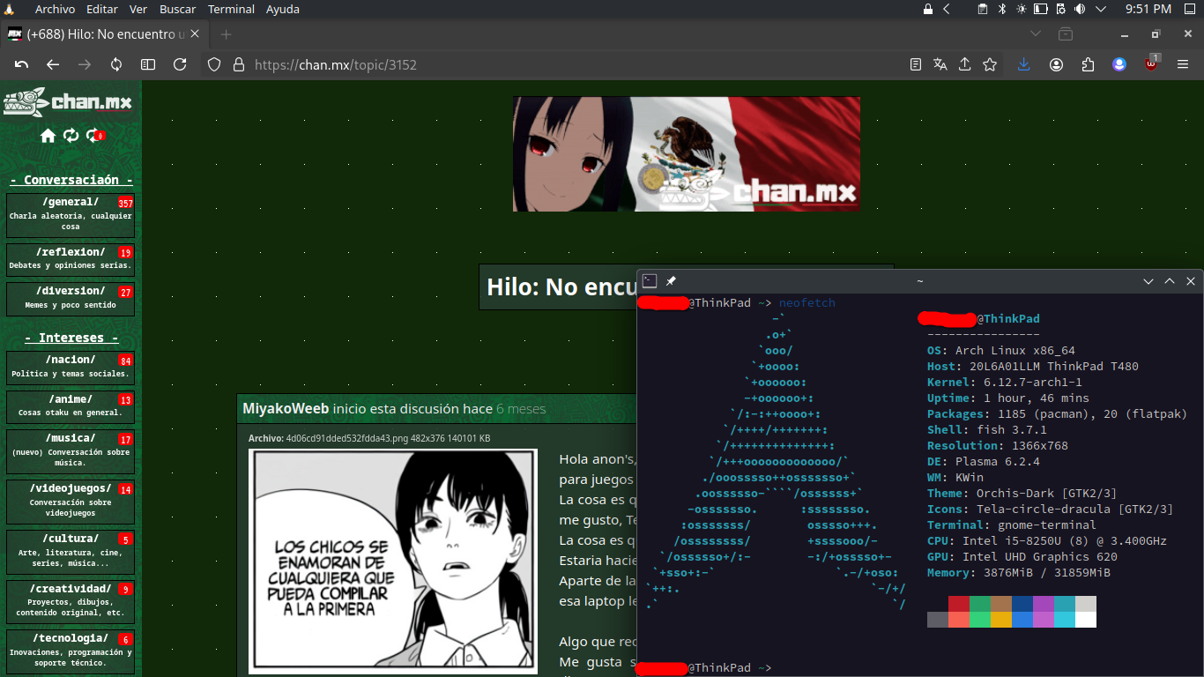Click the uBlock Origin shield icon
Viewport: 1204px width, 677px height.
pyautogui.click(x=1151, y=64)
